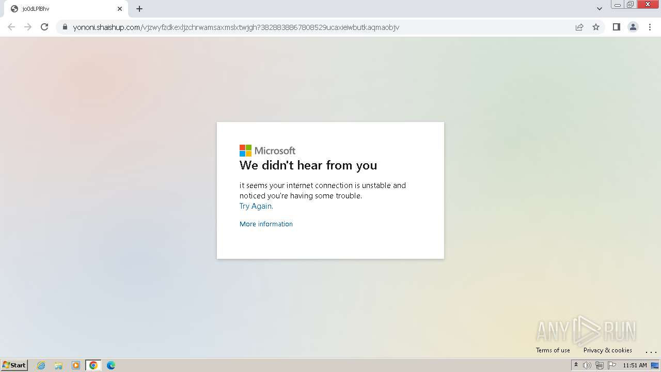Launch Internet Explorer from taskbar
The image size is (661, 372).
click(x=41, y=365)
